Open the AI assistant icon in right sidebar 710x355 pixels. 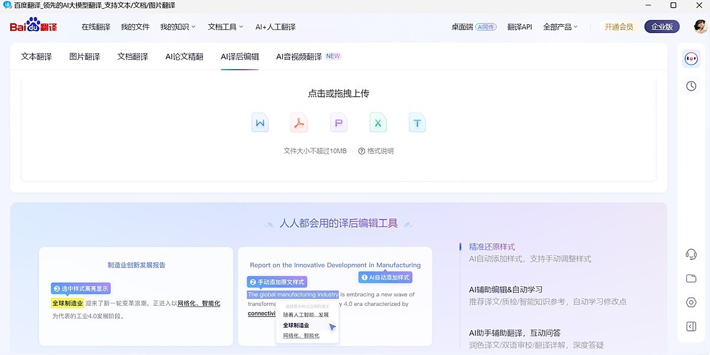pos(690,58)
